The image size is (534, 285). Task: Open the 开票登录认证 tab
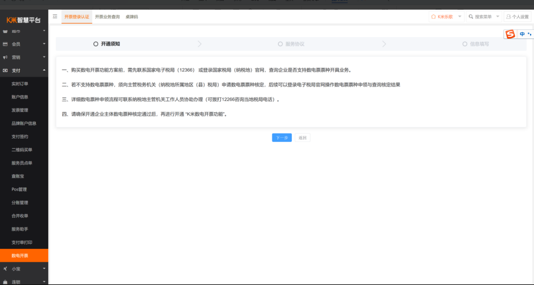(77, 17)
